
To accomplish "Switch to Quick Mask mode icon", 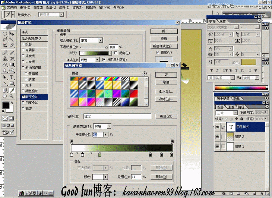I will click(x=12, y=119).
